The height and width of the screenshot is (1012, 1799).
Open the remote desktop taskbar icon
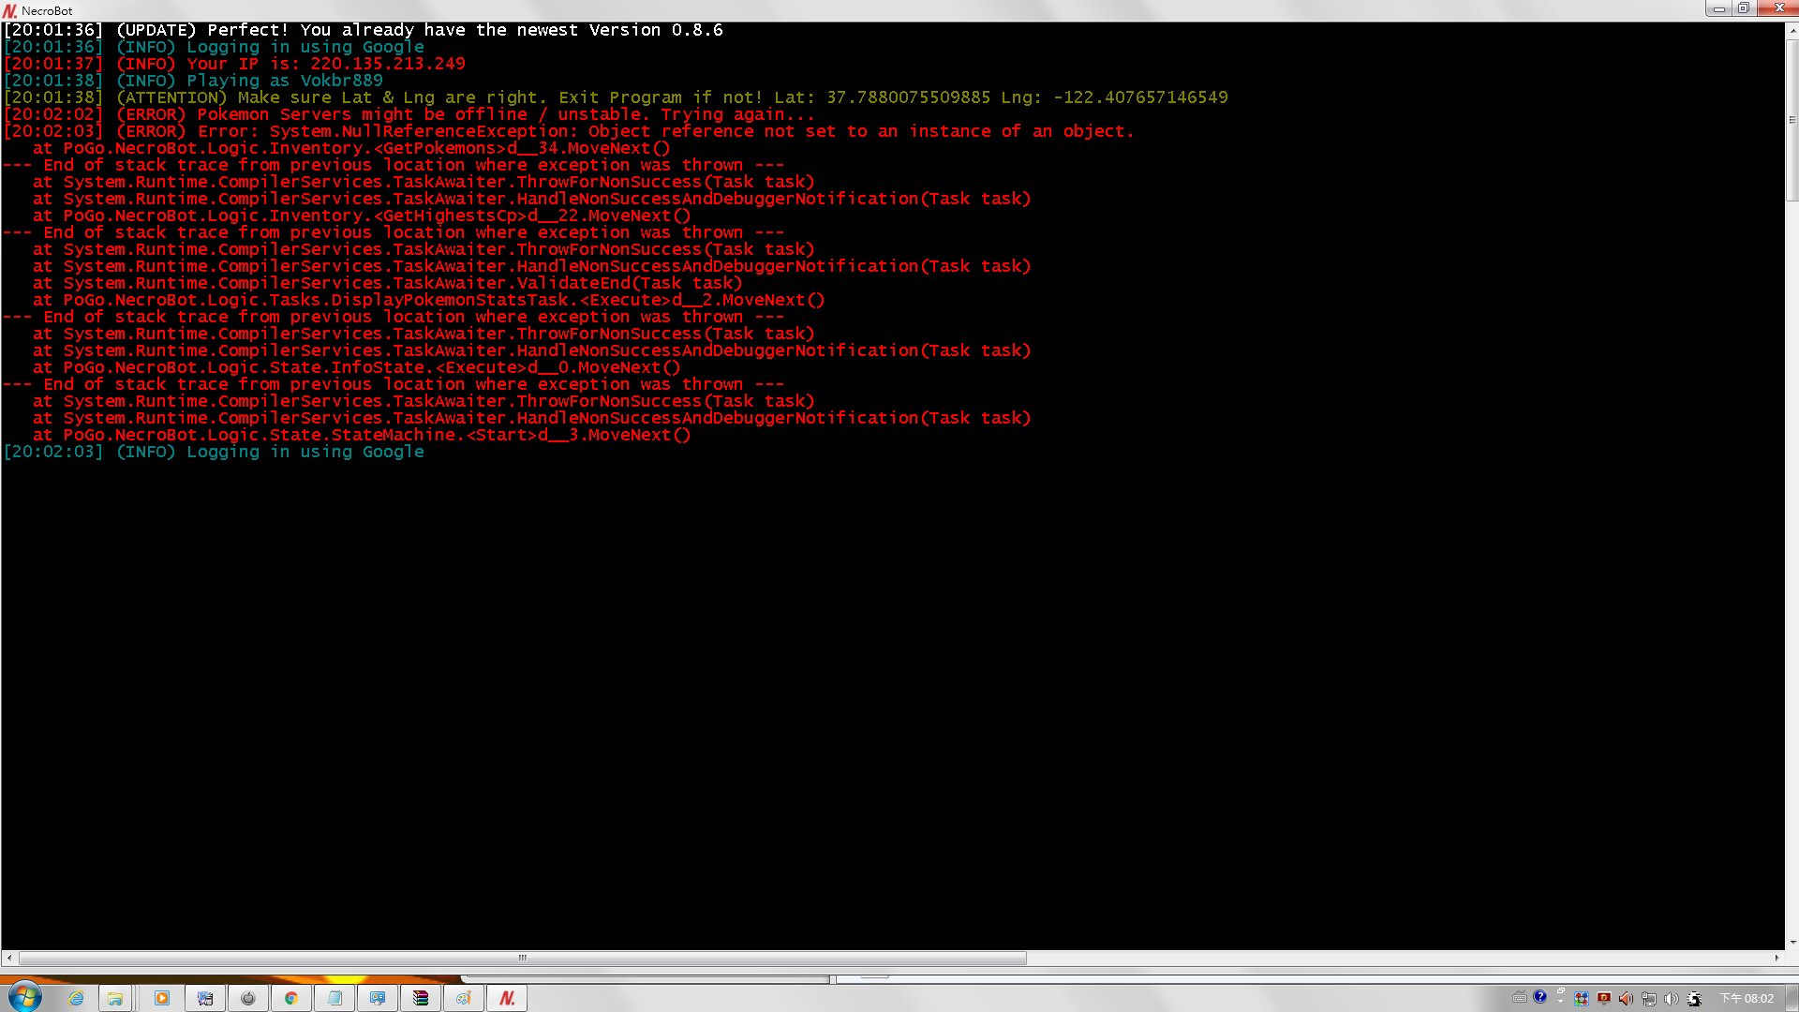[x=378, y=998]
